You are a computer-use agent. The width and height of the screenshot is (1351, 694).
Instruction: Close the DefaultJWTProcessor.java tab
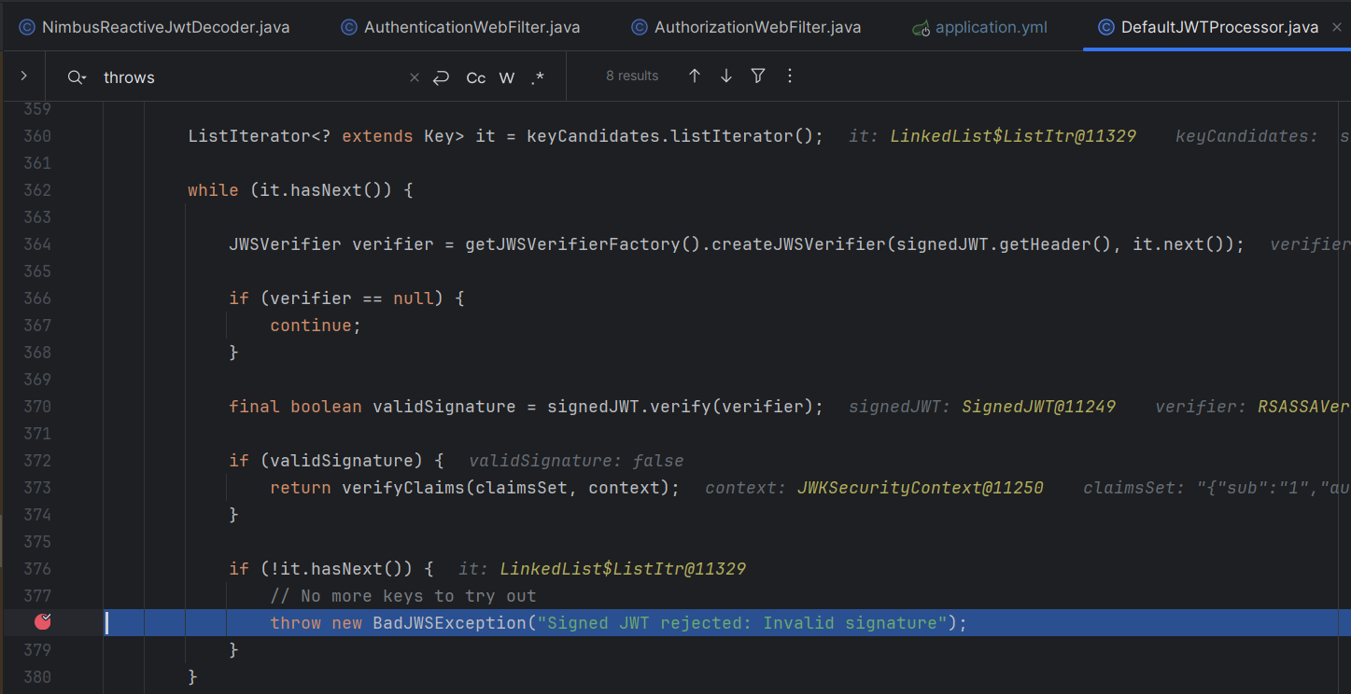click(x=1339, y=26)
